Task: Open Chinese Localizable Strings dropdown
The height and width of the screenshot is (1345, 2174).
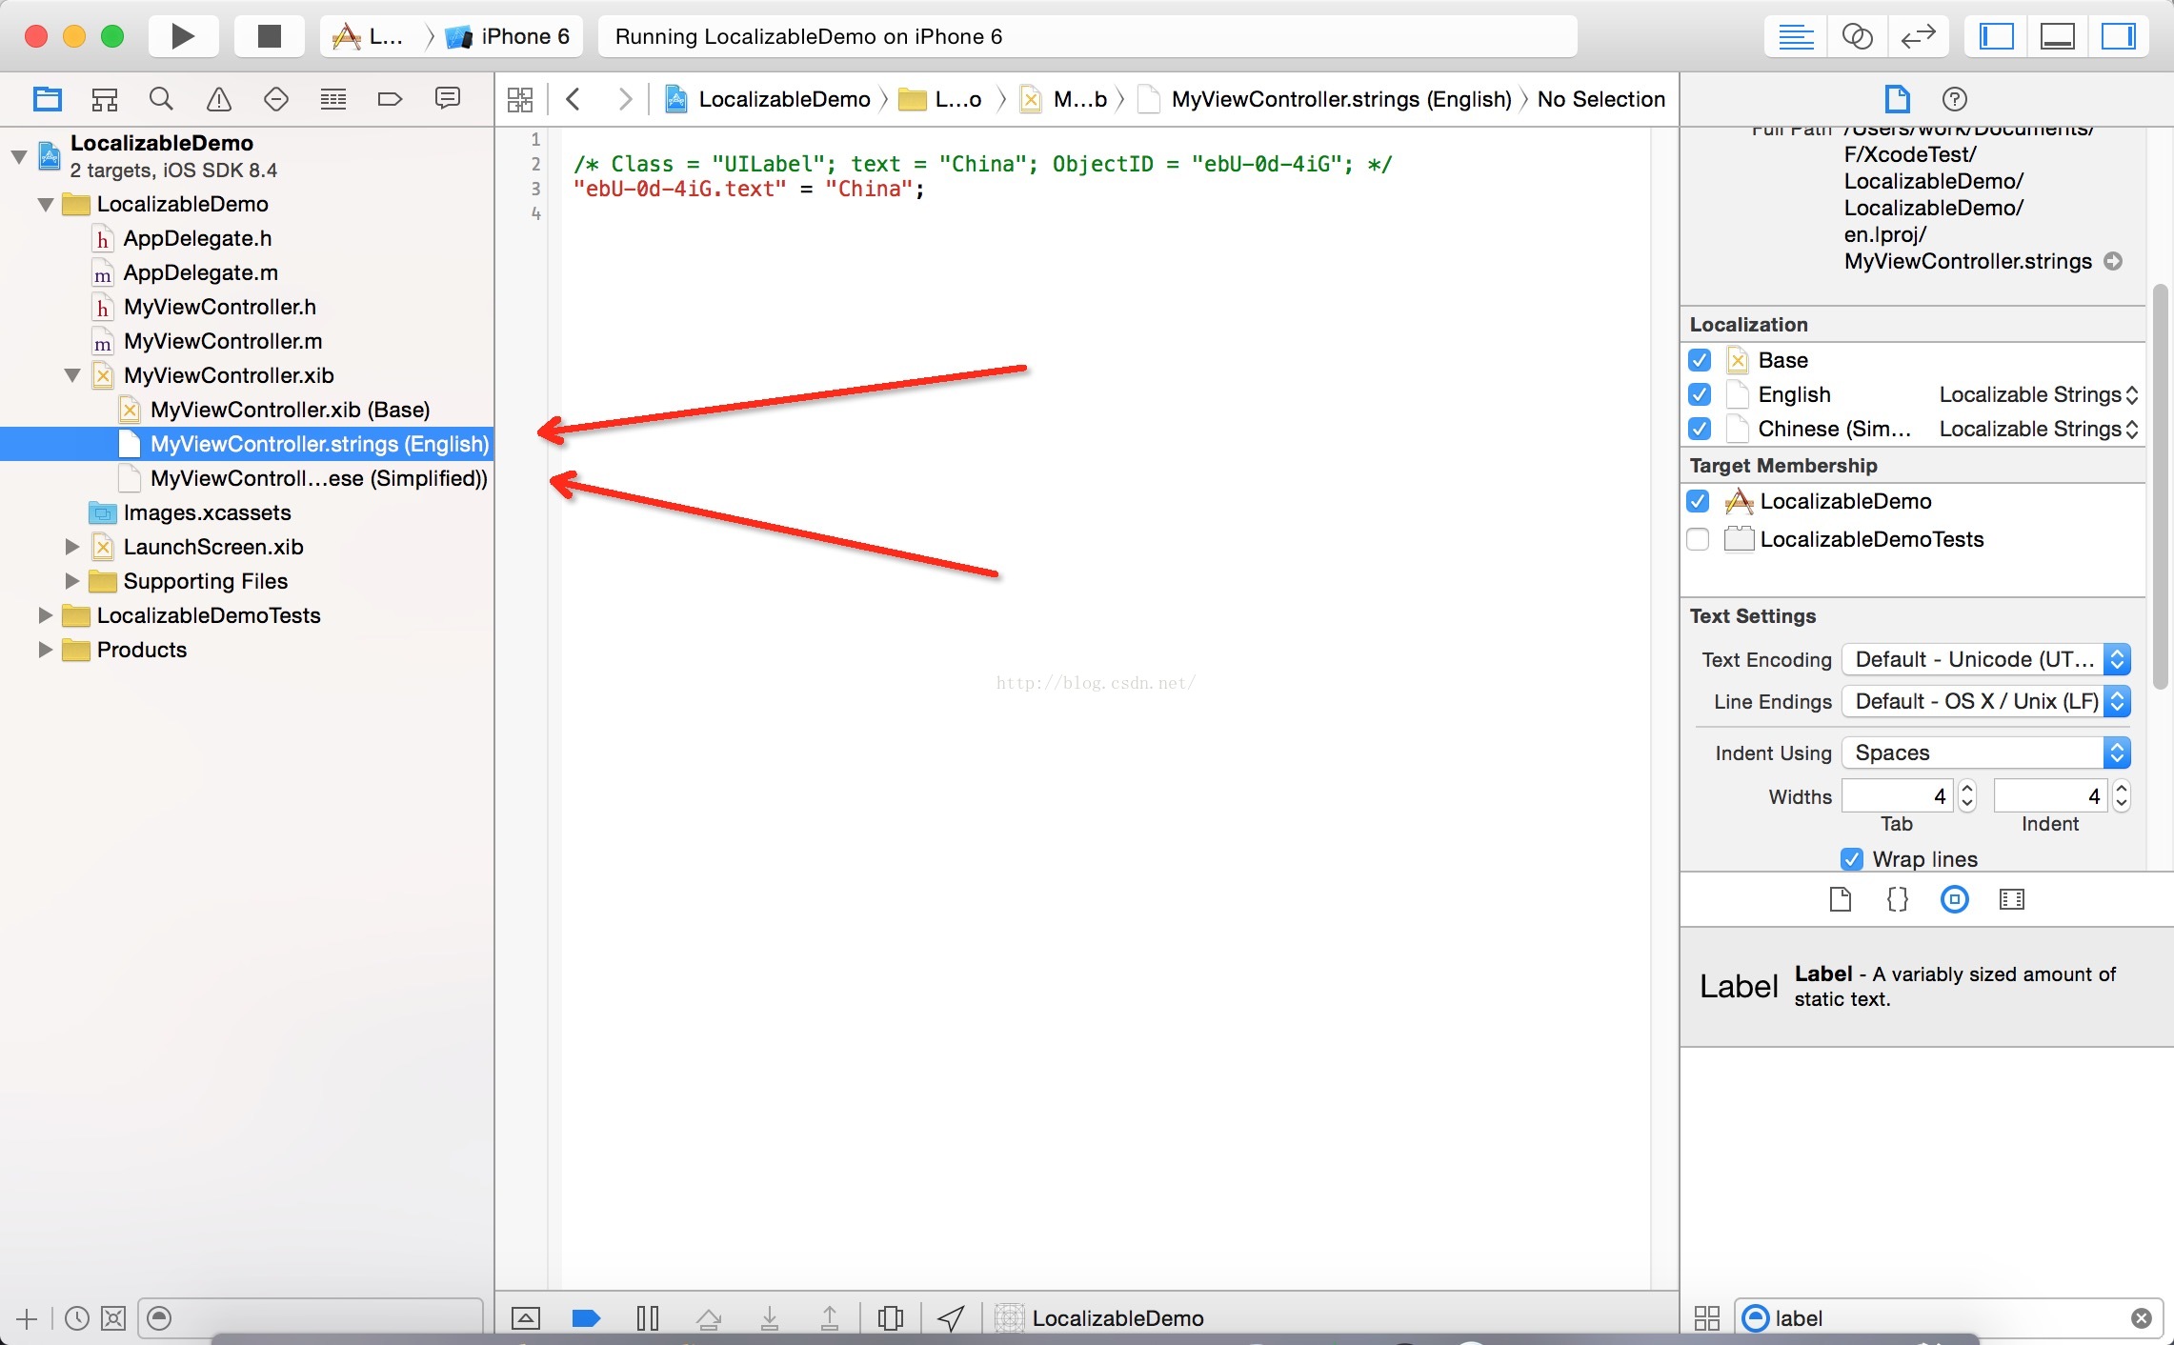Action: [x=2039, y=429]
